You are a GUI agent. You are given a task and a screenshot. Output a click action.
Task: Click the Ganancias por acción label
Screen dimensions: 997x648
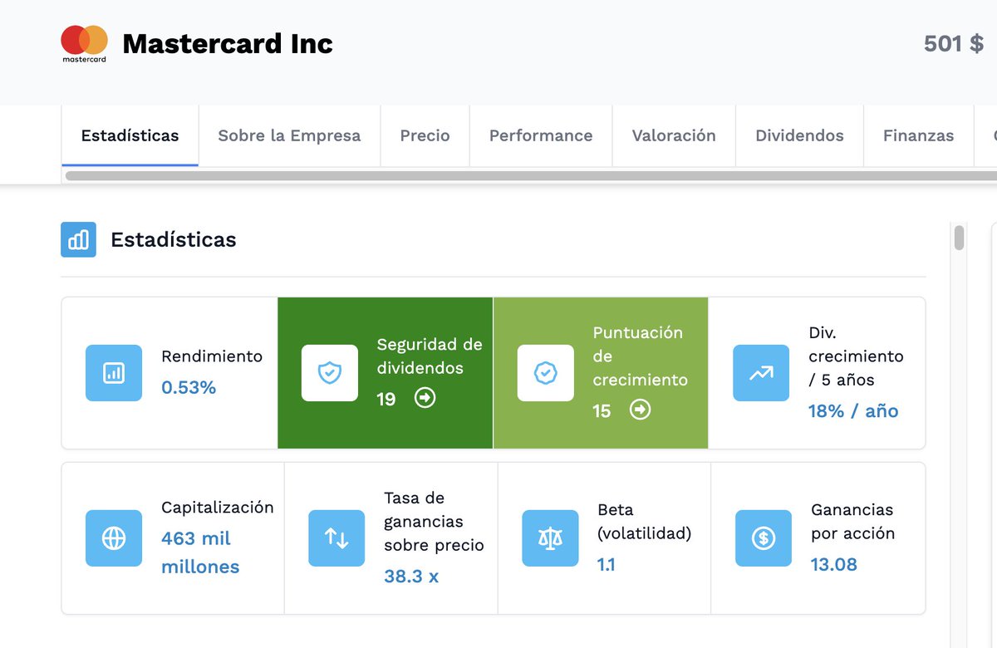click(x=852, y=522)
